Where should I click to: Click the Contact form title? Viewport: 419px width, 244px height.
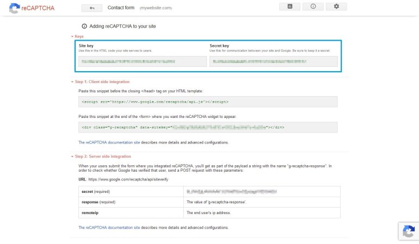[121, 8]
